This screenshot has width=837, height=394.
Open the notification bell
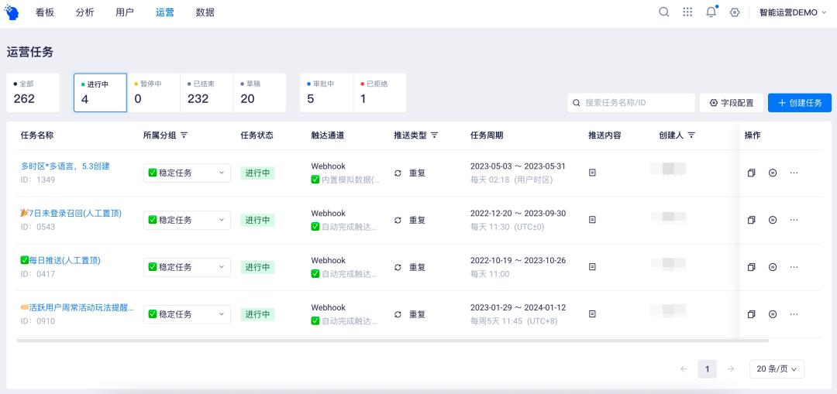coord(711,12)
